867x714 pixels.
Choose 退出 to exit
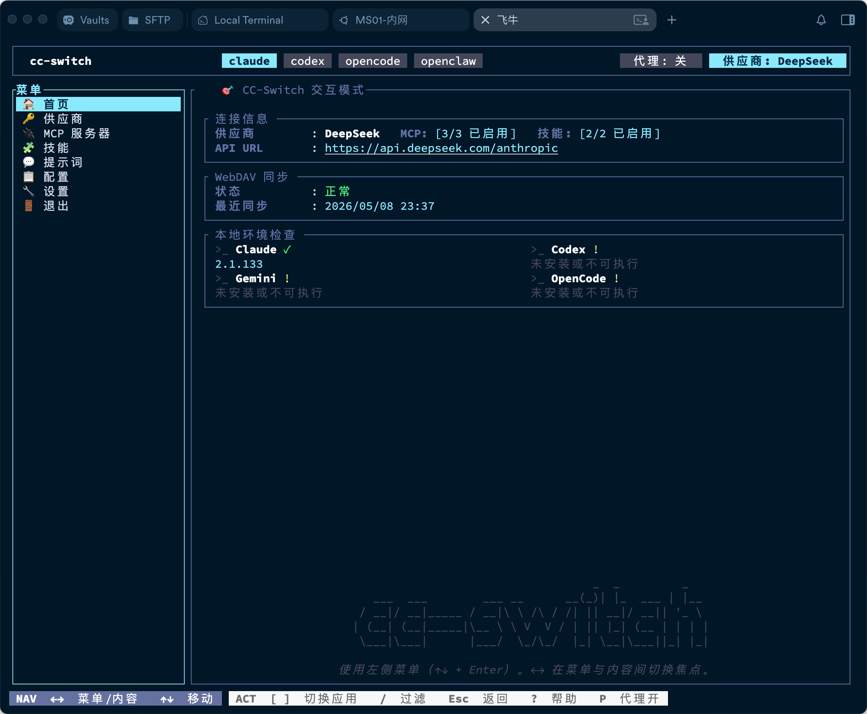[98, 206]
